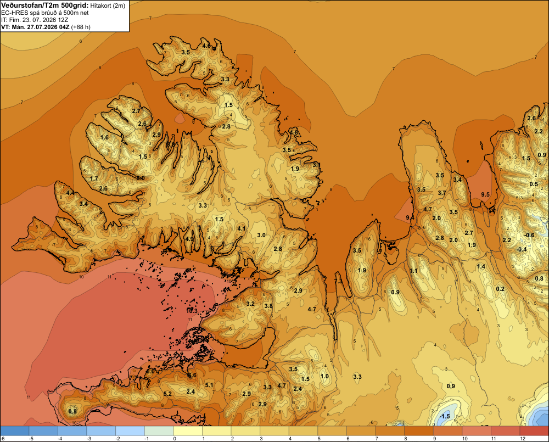Click the 1.0 temperature value on the map
The width and height of the screenshot is (549, 442).
(x=324, y=377)
